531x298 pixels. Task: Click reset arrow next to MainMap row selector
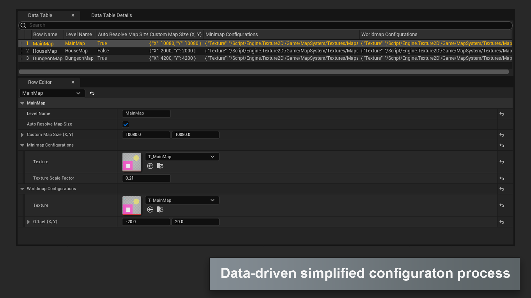92,93
